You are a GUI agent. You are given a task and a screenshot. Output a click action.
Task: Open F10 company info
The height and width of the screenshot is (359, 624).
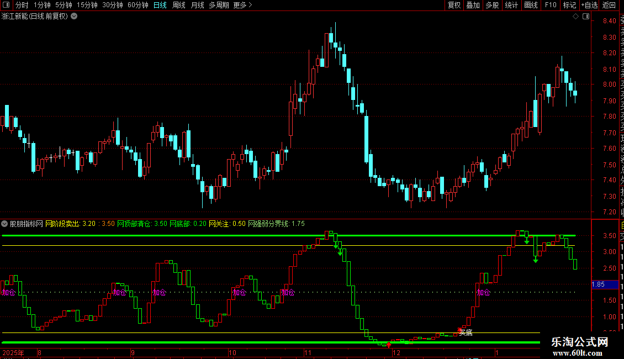pyautogui.click(x=551, y=5)
